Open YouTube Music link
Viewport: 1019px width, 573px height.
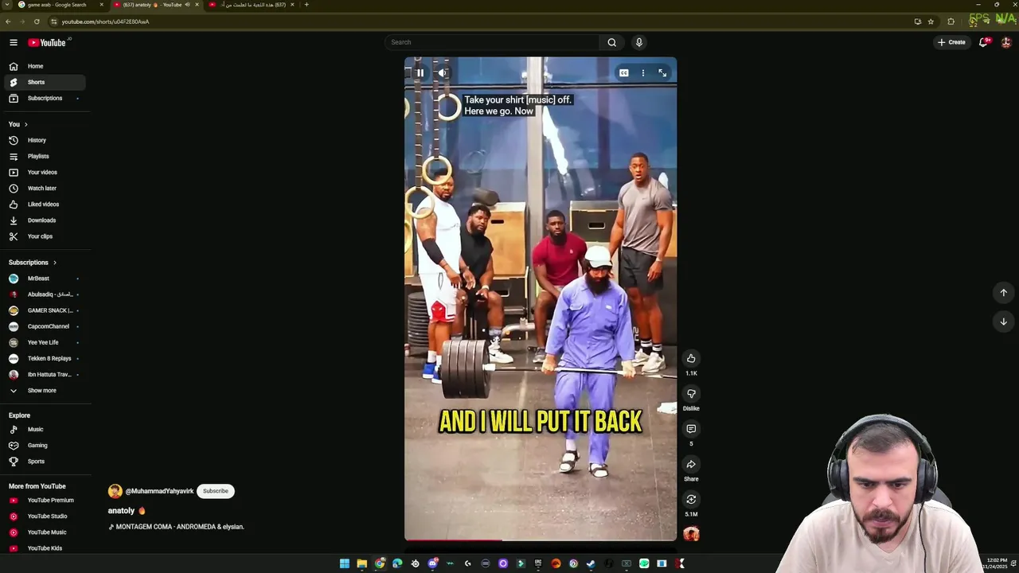[44, 532]
